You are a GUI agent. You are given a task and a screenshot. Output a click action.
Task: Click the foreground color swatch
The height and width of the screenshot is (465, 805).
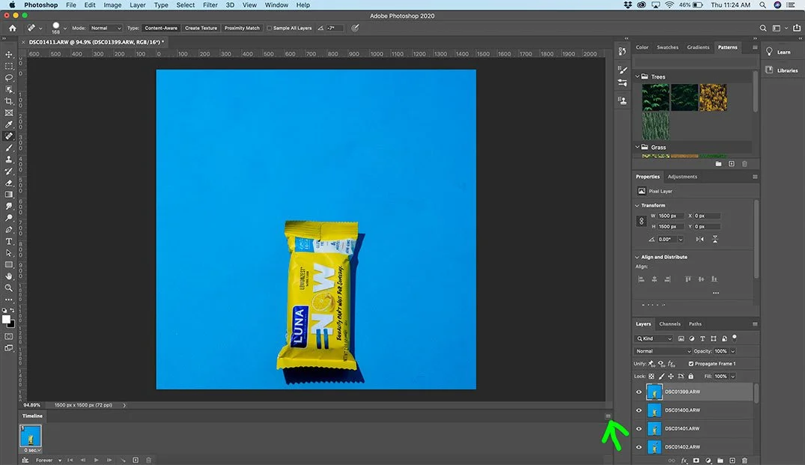pos(6,320)
